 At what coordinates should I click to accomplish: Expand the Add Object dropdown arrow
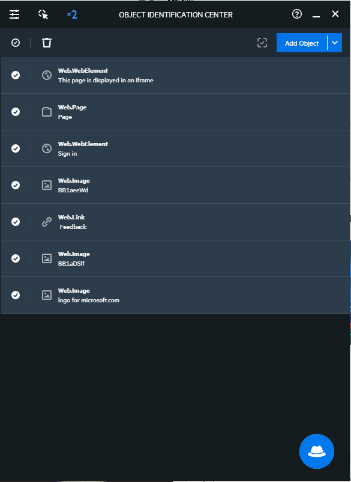point(335,43)
